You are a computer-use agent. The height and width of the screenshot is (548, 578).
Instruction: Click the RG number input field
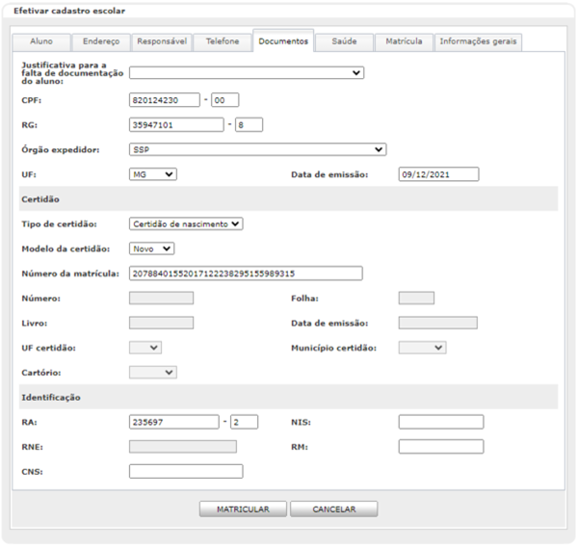(x=175, y=124)
